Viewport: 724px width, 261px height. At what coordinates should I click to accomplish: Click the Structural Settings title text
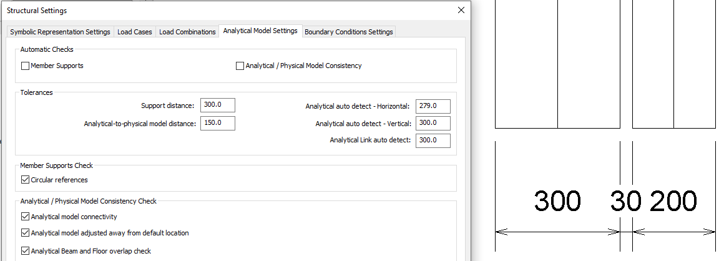[36, 10]
